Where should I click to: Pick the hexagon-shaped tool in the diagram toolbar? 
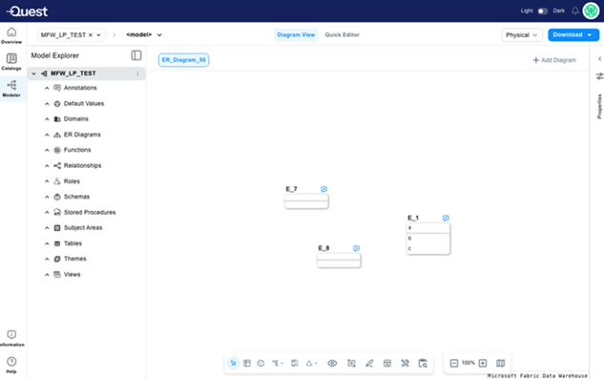(x=260, y=363)
